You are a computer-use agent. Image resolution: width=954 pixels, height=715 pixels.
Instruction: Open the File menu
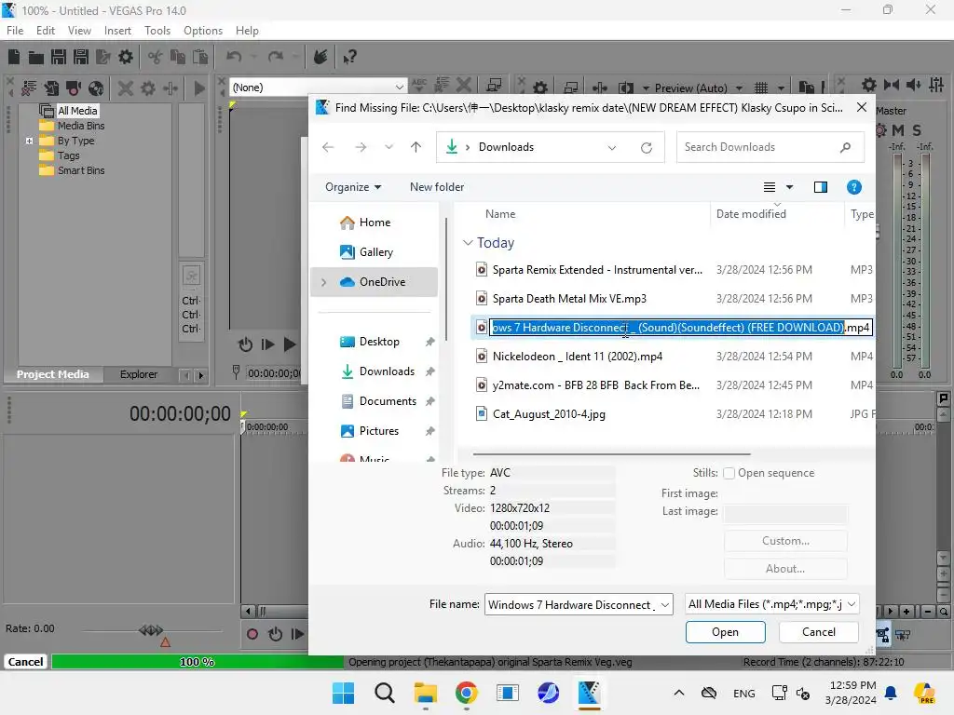(x=15, y=31)
